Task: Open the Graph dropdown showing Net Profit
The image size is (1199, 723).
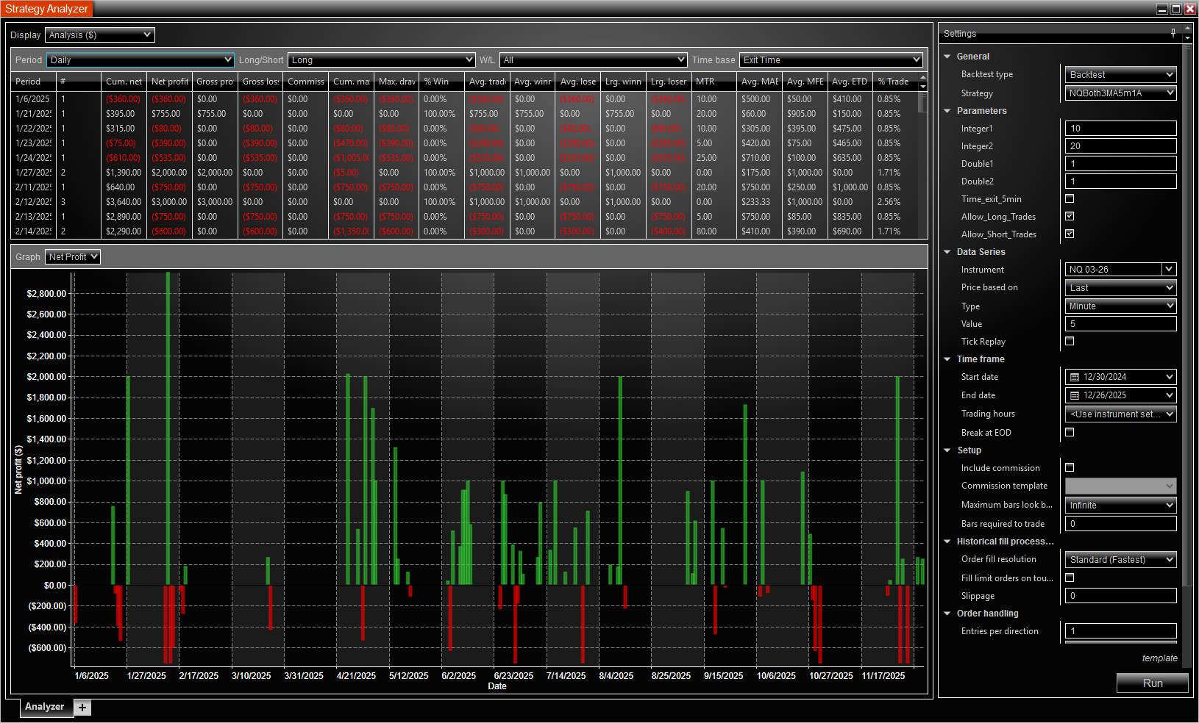Action: coord(73,257)
